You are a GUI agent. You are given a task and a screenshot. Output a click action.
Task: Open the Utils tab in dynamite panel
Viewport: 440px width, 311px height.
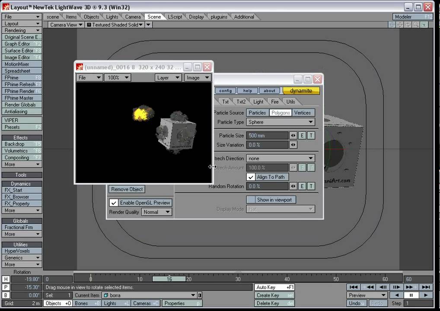291,102
